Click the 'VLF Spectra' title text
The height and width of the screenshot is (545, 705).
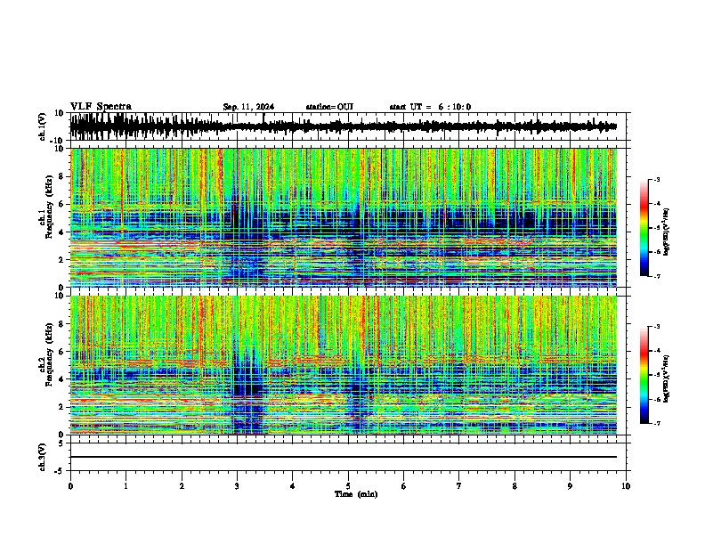pos(101,107)
